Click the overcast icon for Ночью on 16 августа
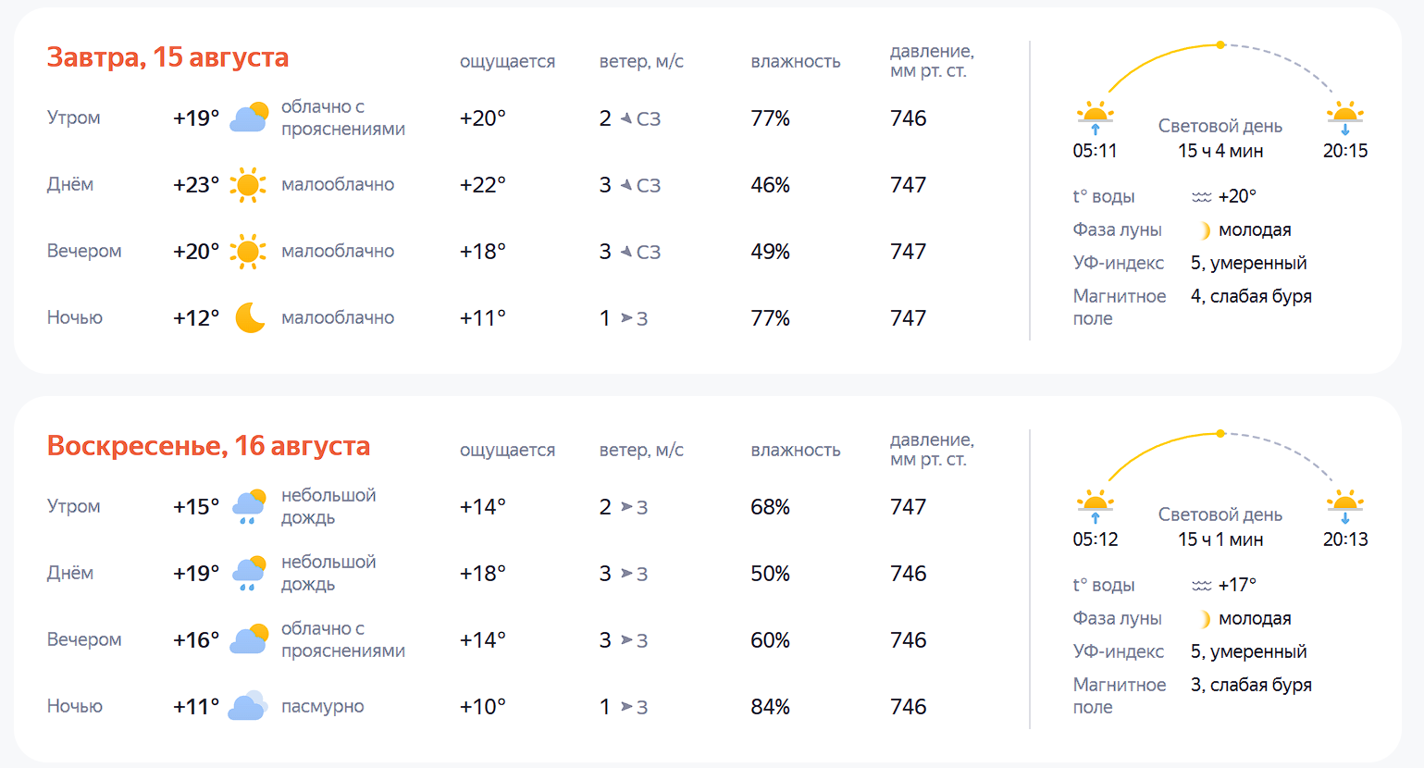The height and width of the screenshot is (768, 1424). pyautogui.click(x=247, y=706)
